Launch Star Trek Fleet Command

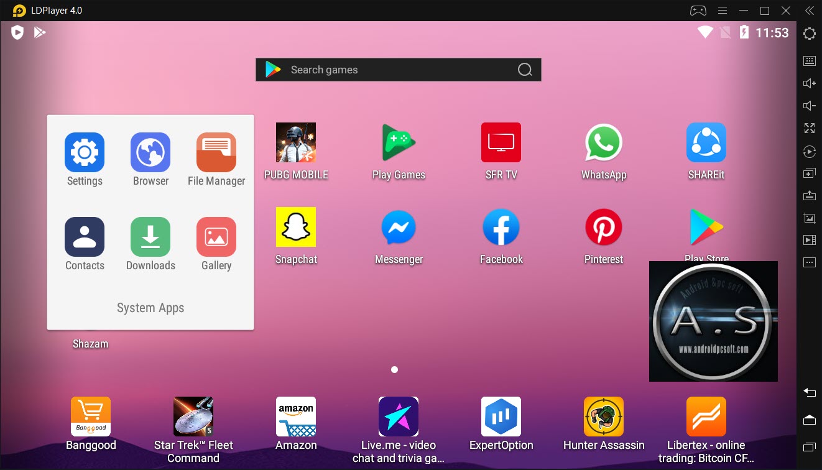(x=193, y=417)
